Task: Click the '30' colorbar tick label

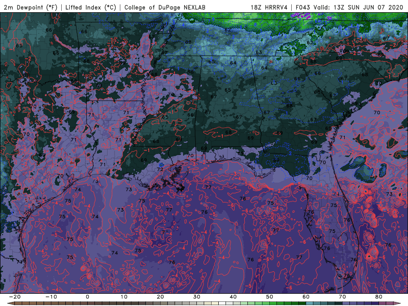Action: (x=197, y=297)
